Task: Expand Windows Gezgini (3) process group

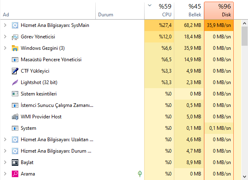Action: click(5, 48)
